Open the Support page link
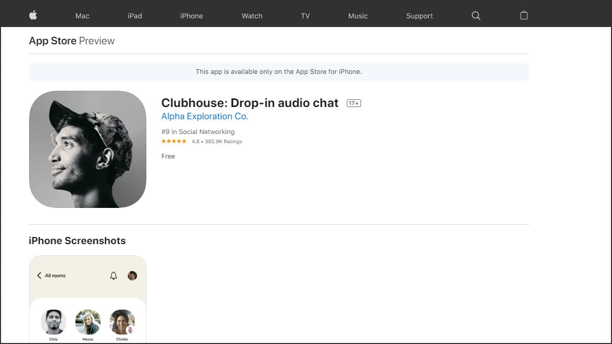Screen dimensions: 612x344 pyautogui.click(x=420, y=16)
